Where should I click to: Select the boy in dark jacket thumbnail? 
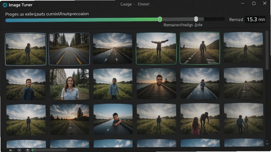tap(26, 84)
